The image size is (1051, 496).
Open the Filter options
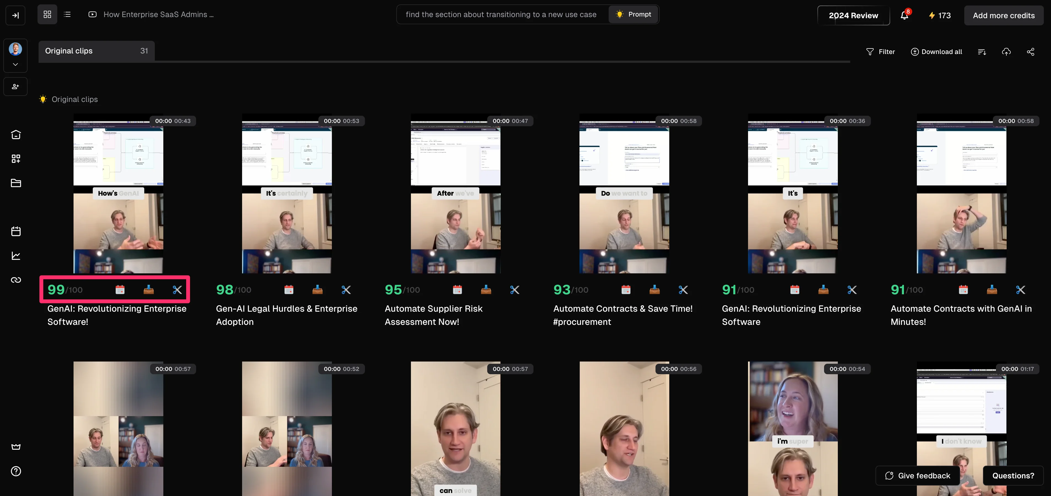(x=881, y=52)
